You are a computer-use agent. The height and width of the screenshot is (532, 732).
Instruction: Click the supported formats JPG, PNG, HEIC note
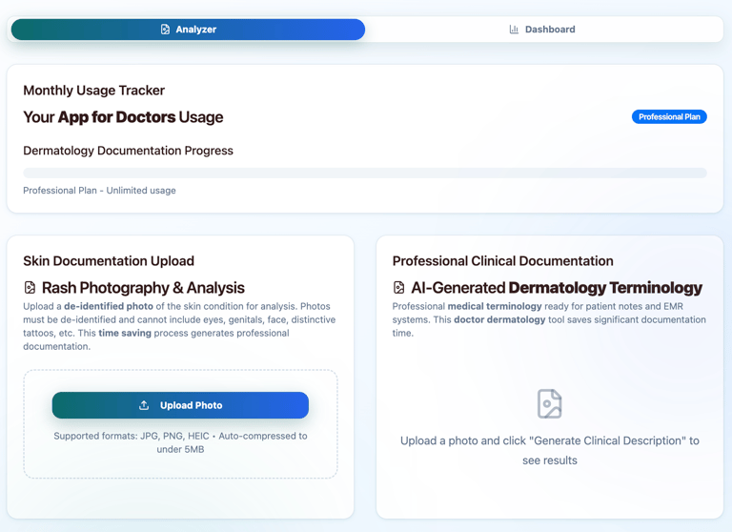pos(180,442)
